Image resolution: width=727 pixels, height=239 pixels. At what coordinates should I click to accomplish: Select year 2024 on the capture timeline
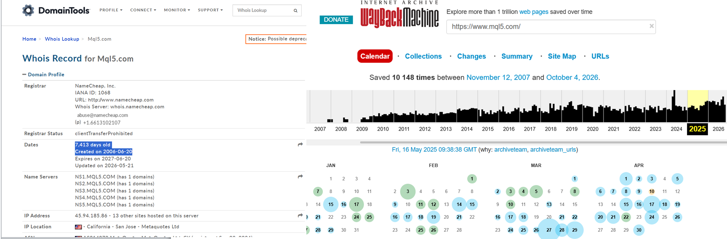coord(676,129)
